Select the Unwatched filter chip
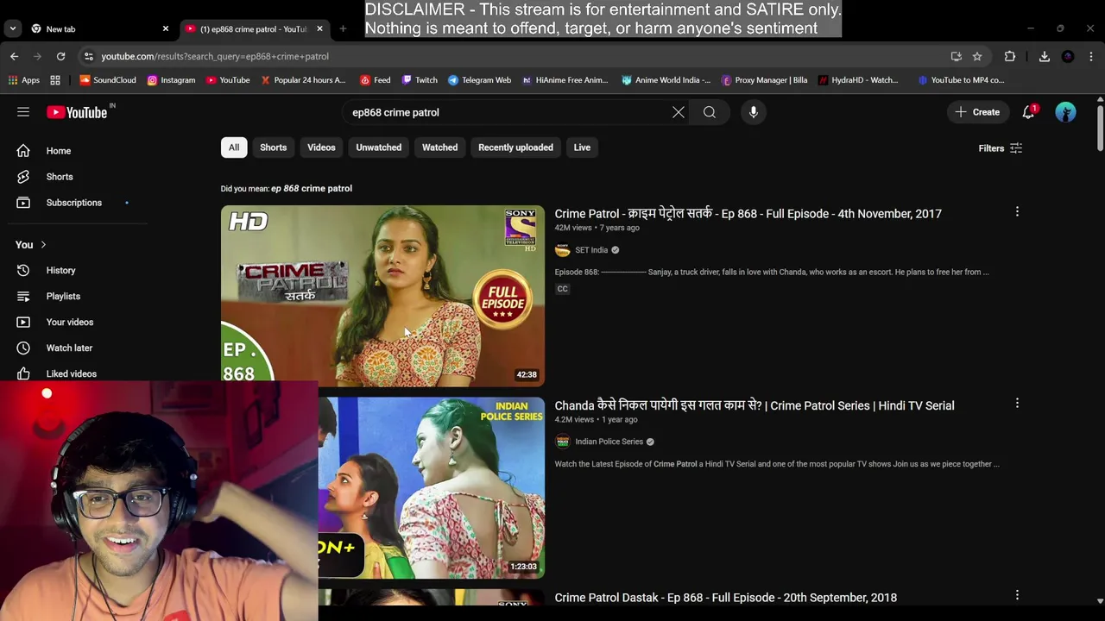This screenshot has height=621, width=1105. coord(379,147)
